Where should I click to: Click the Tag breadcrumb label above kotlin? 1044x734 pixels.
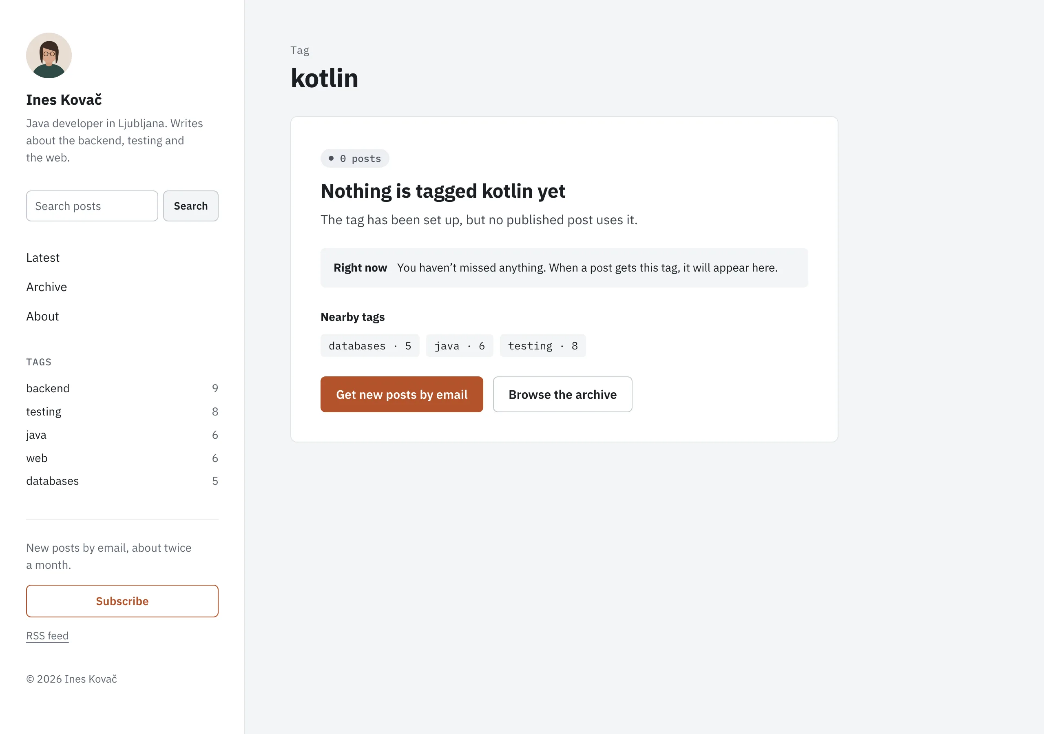click(300, 50)
